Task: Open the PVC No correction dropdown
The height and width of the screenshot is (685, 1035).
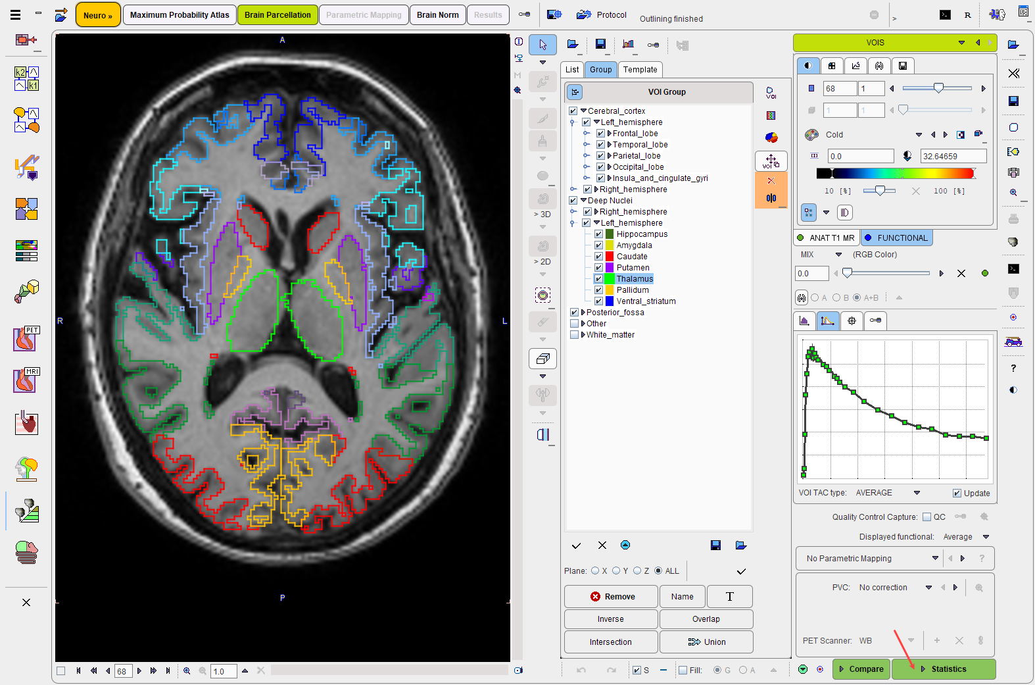Action: point(928,588)
